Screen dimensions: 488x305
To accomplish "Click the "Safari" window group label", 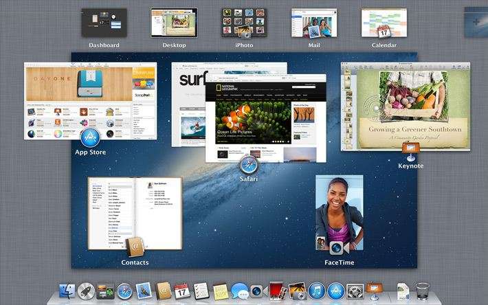I will pyautogui.click(x=249, y=179).
